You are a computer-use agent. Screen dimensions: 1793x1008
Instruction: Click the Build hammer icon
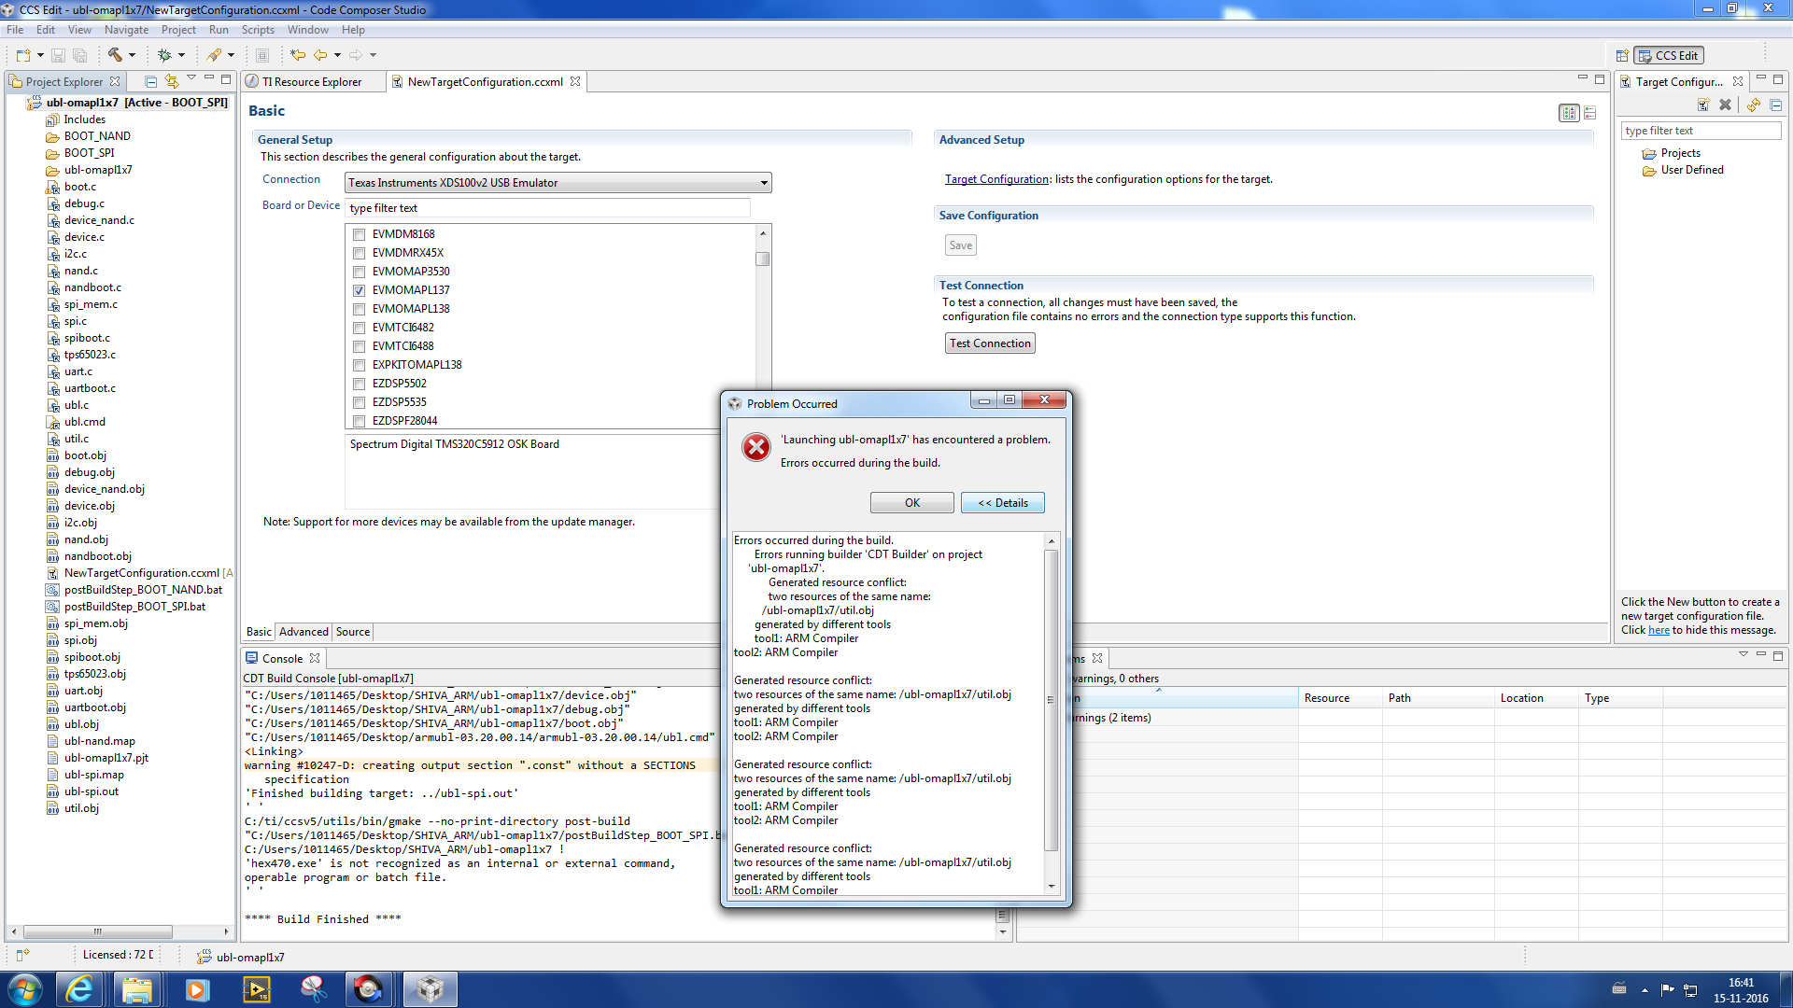[115, 55]
